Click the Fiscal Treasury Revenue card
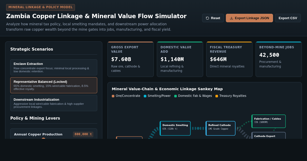Viewport: 307px width, 161px height. 229,59
